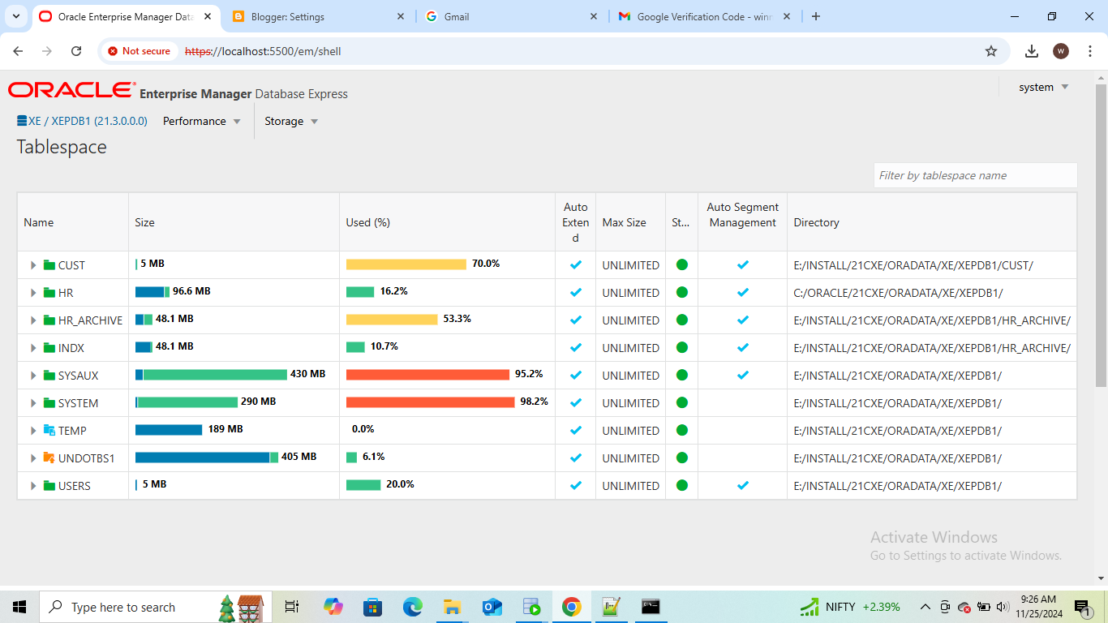Click the SYSAUX 430 MB size bar
1108x623 pixels.
[211, 375]
